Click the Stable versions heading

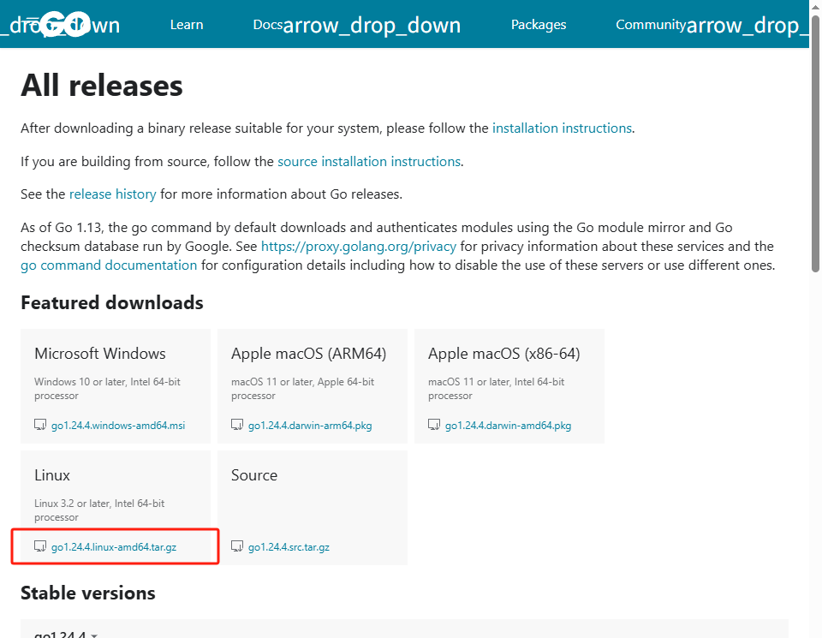coord(88,593)
